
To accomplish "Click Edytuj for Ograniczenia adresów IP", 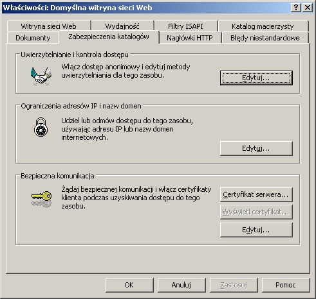I will click(256, 148).
